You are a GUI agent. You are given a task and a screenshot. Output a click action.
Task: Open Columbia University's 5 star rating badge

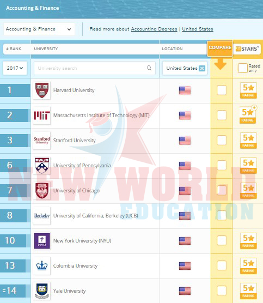pyautogui.click(x=248, y=266)
